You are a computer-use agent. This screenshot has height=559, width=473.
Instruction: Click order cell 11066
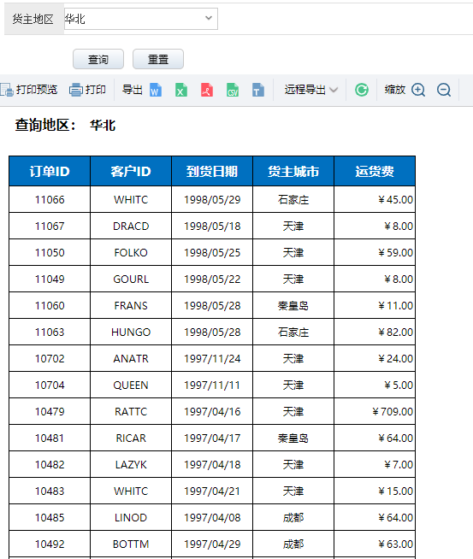[x=50, y=199]
